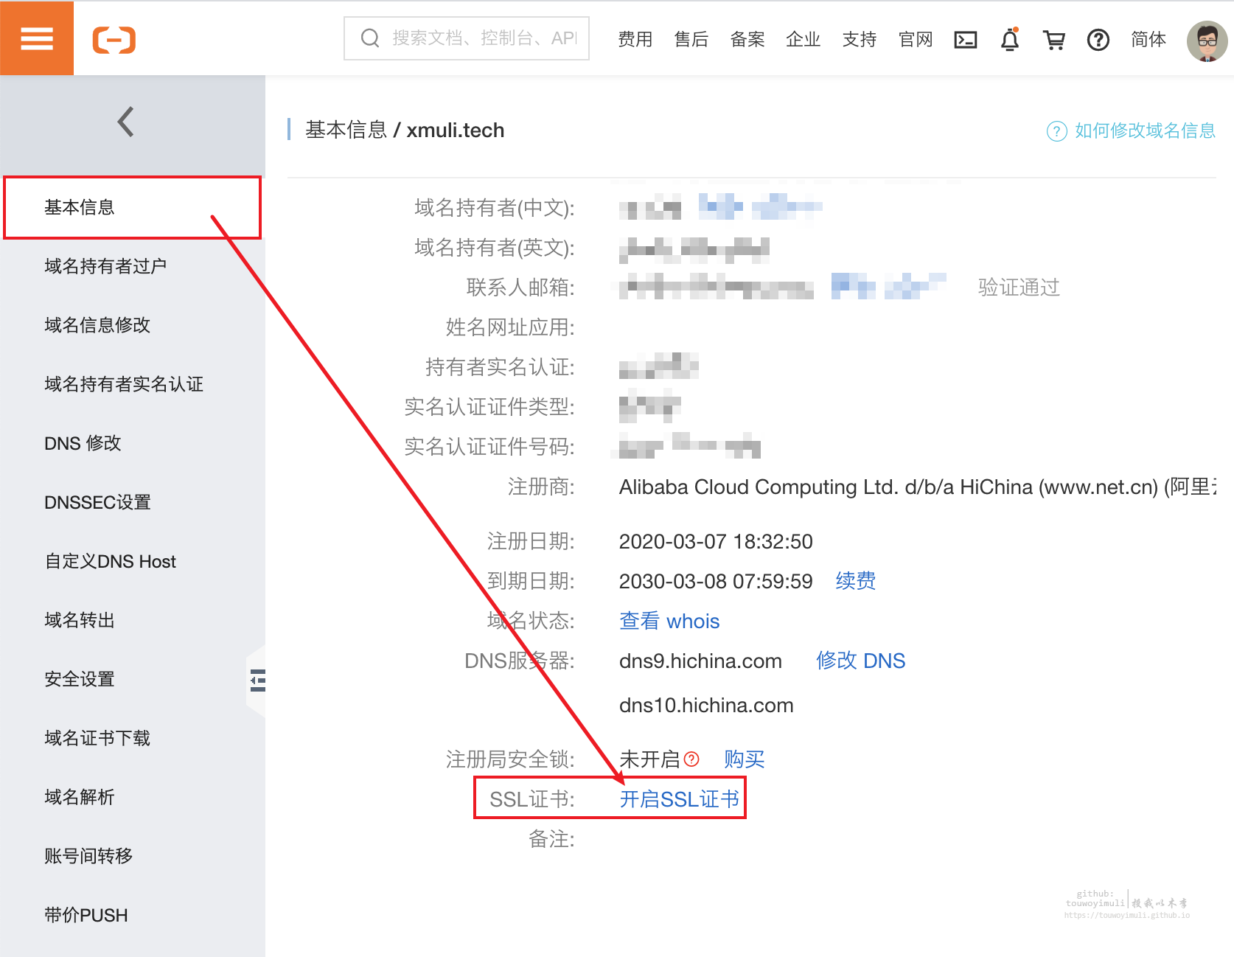
Task: Open the 企业 menu
Action: point(803,39)
